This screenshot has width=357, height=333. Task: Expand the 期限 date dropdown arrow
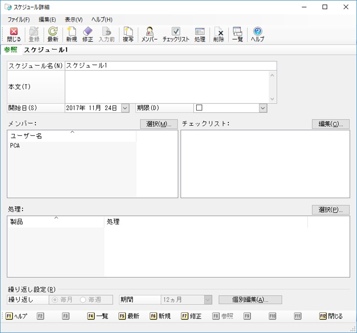[262, 108]
